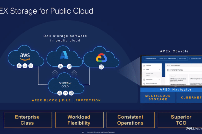
Task: Open Manage User Access in sidebar
Action: [x=151, y=84]
